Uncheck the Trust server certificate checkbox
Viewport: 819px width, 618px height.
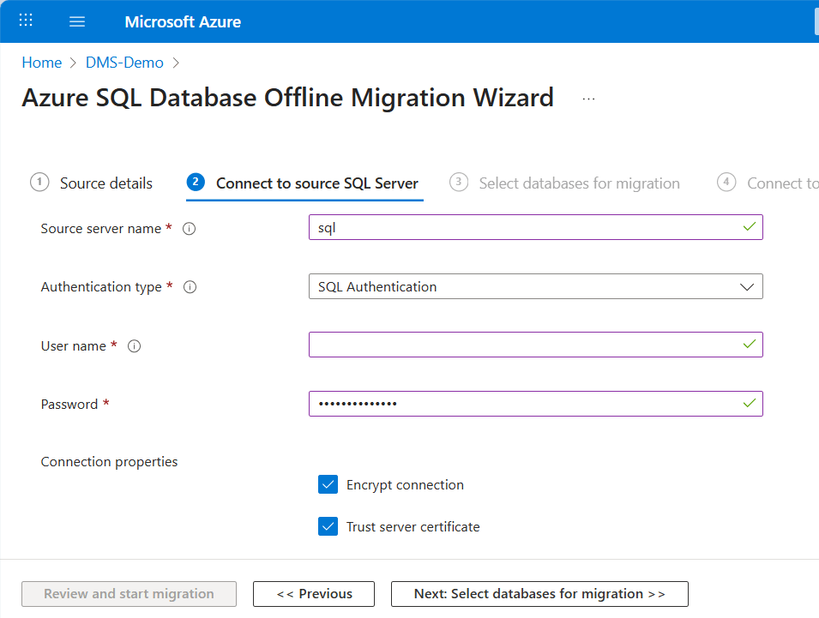pos(328,526)
